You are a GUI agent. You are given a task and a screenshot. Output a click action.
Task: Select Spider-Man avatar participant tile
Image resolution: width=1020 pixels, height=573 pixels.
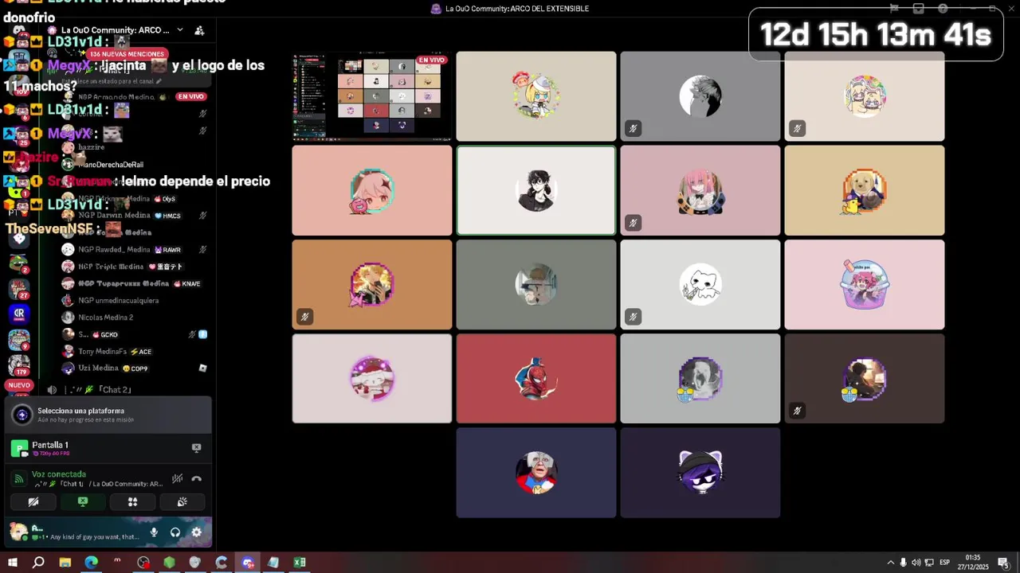point(536,378)
